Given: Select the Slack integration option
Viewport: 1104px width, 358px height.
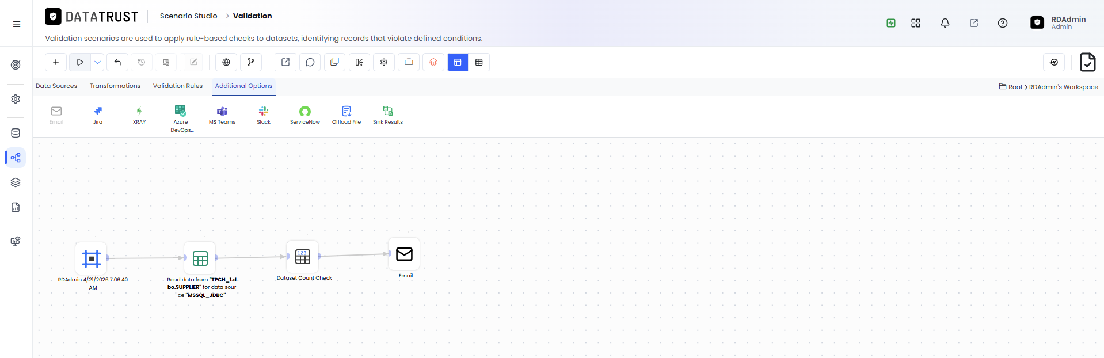Looking at the screenshot, I should pyautogui.click(x=264, y=115).
